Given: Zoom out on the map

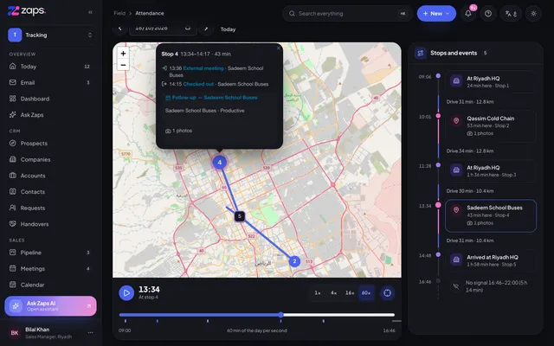Looking at the screenshot, I should [123, 65].
